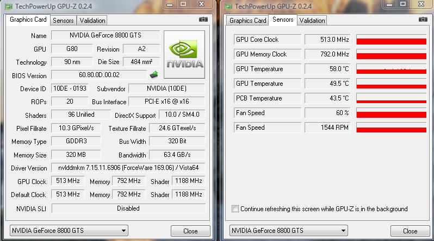Screen dimensions: 434x241
Task: Click the BIOS save chip icon
Action: tap(154, 74)
